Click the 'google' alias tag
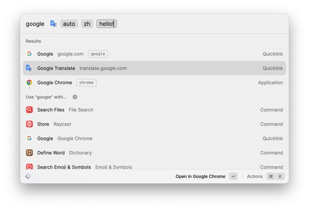 (98, 54)
